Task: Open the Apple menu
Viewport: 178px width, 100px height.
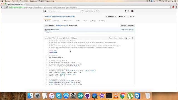Action: click(x=3, y=1)
